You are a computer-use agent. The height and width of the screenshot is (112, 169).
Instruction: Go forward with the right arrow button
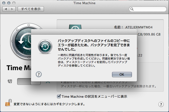click(x=13, y=9)
